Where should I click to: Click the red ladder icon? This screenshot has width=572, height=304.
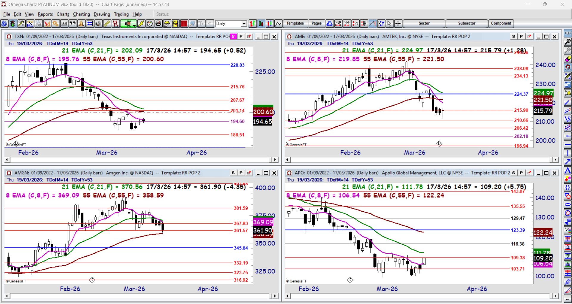(116, 24)
